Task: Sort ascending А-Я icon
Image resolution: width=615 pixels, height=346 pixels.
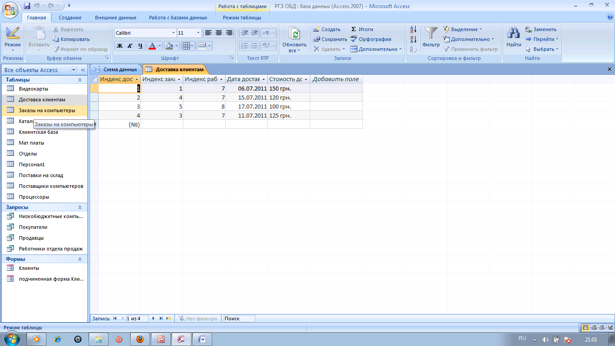Action: click(x=413, y=30)
